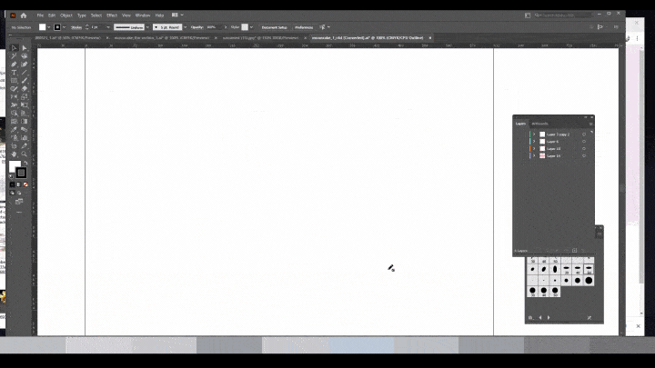Click target circle of Layer 14

(x=584, y=155)
